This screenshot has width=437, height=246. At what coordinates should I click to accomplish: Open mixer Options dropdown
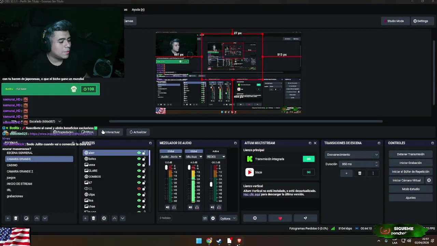[227, 218]
